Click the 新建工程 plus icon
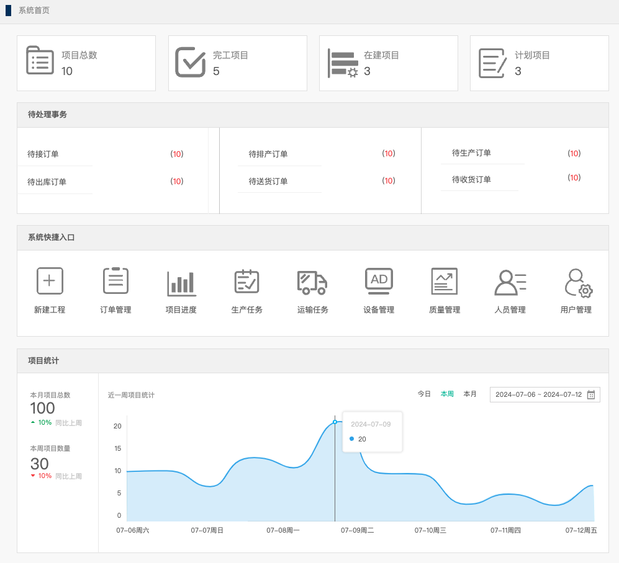The image size is (619, 563). [x=50, y=281]
